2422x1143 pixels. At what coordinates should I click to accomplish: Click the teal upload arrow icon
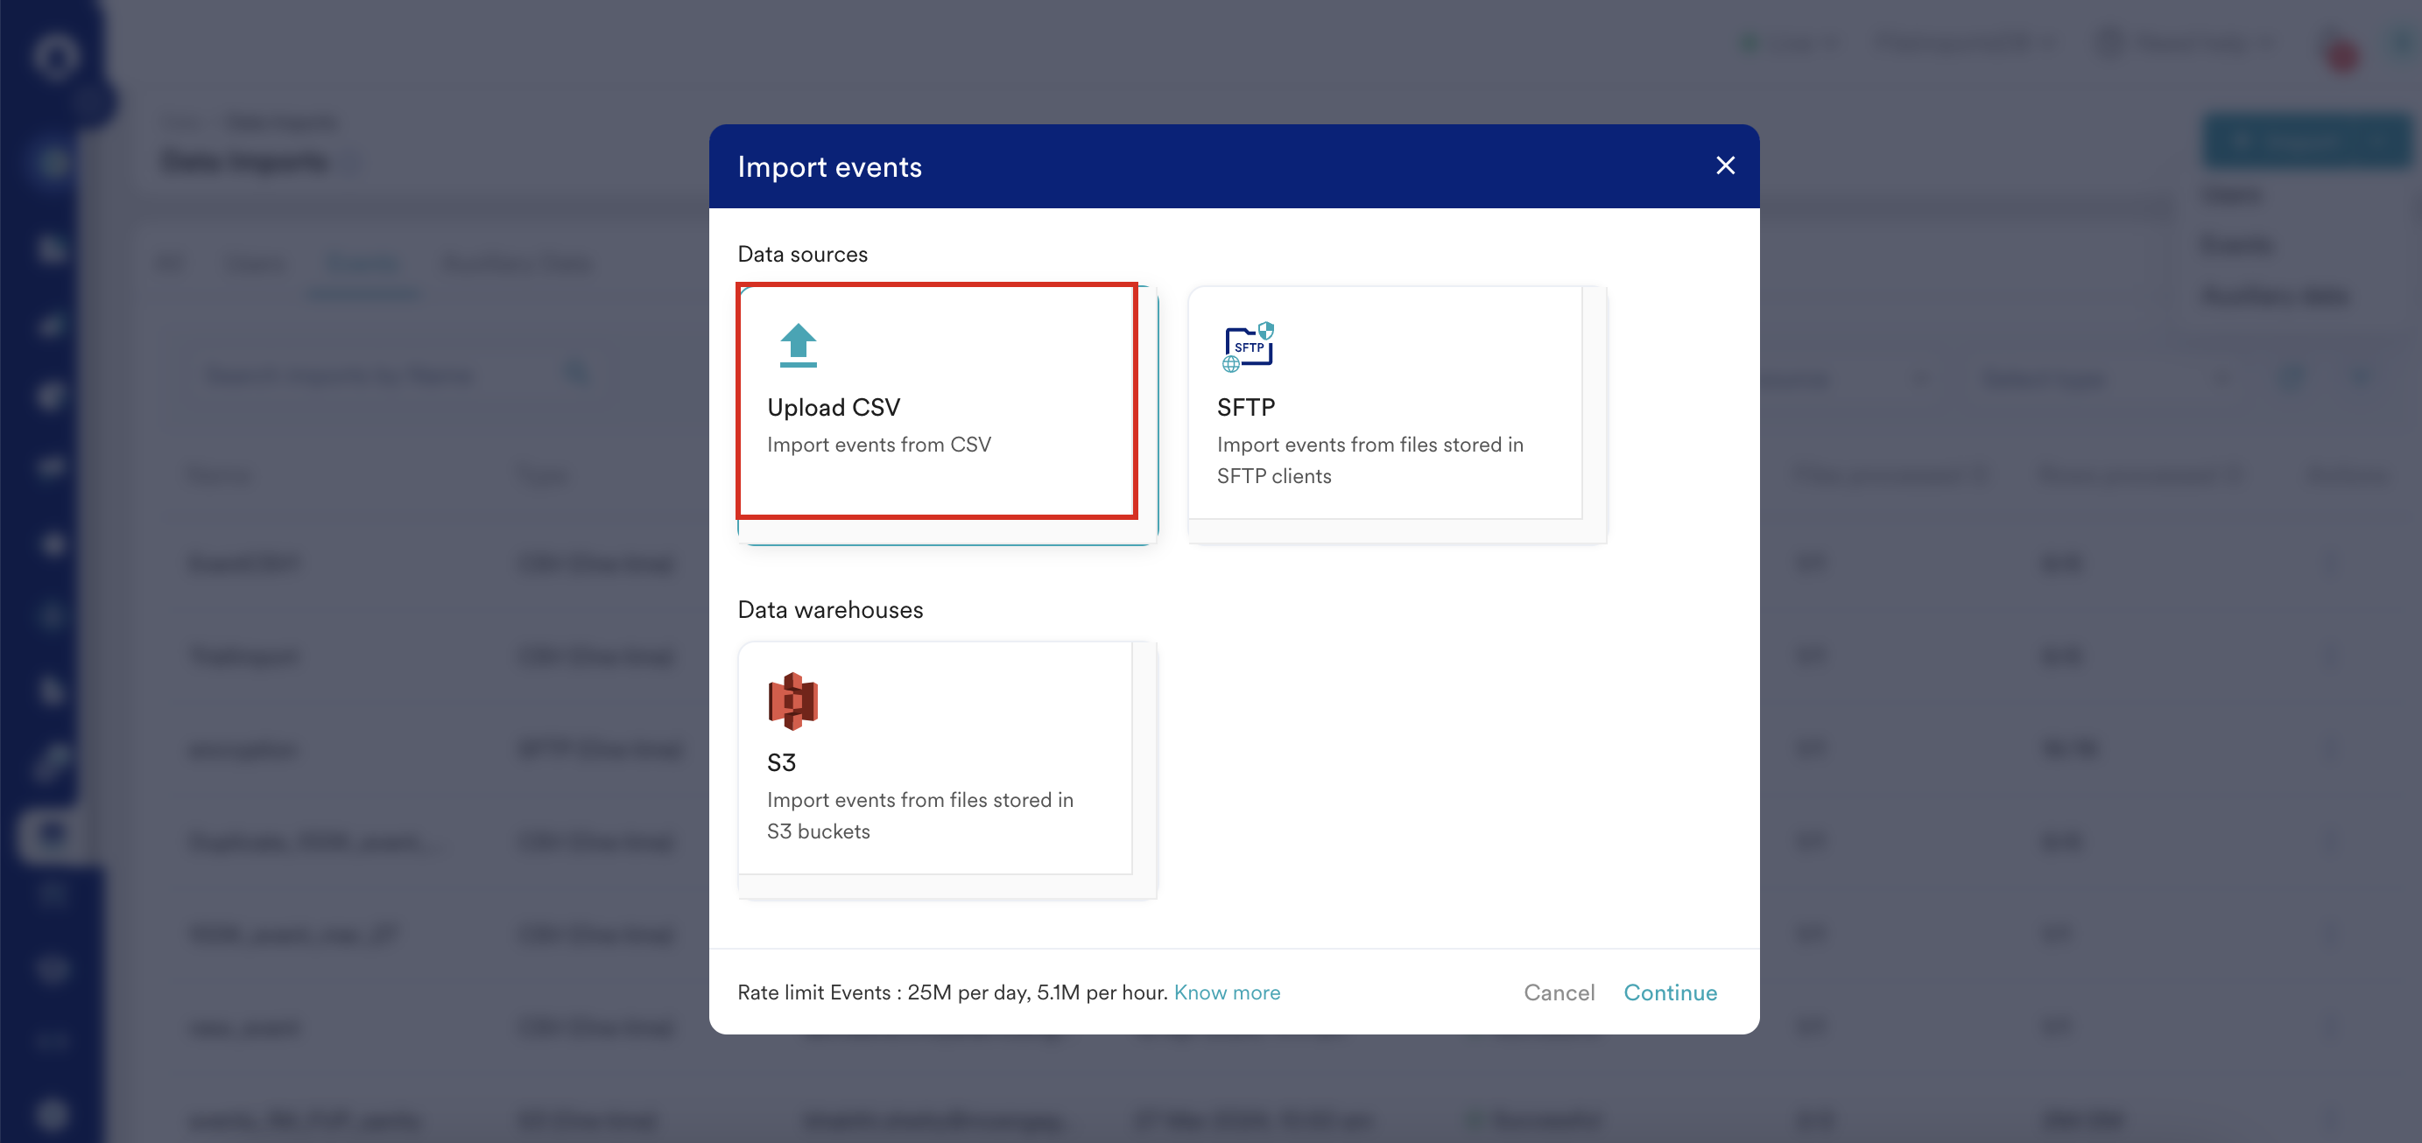799,345
